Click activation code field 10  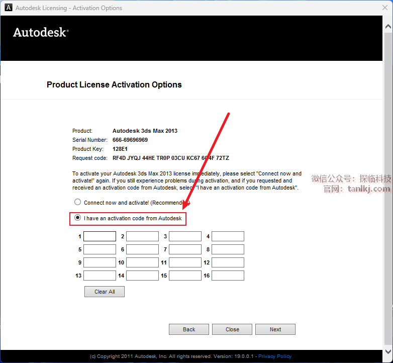142,262
